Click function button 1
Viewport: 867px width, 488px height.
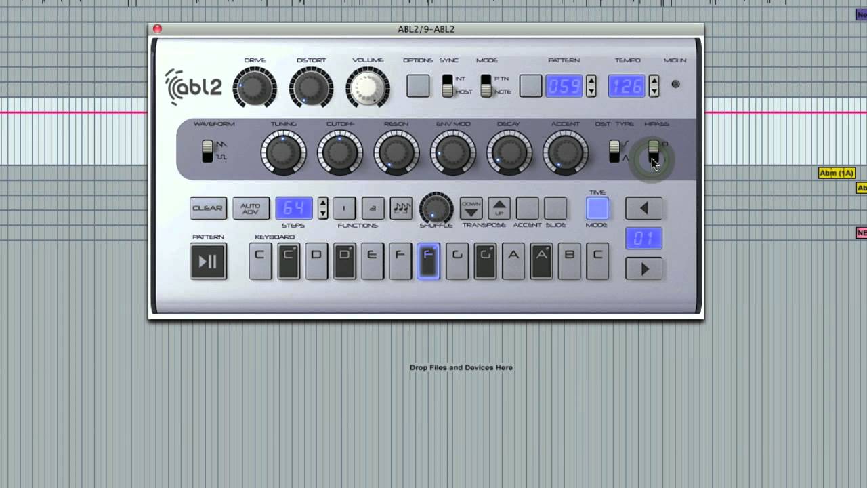(x=344, y=208)
